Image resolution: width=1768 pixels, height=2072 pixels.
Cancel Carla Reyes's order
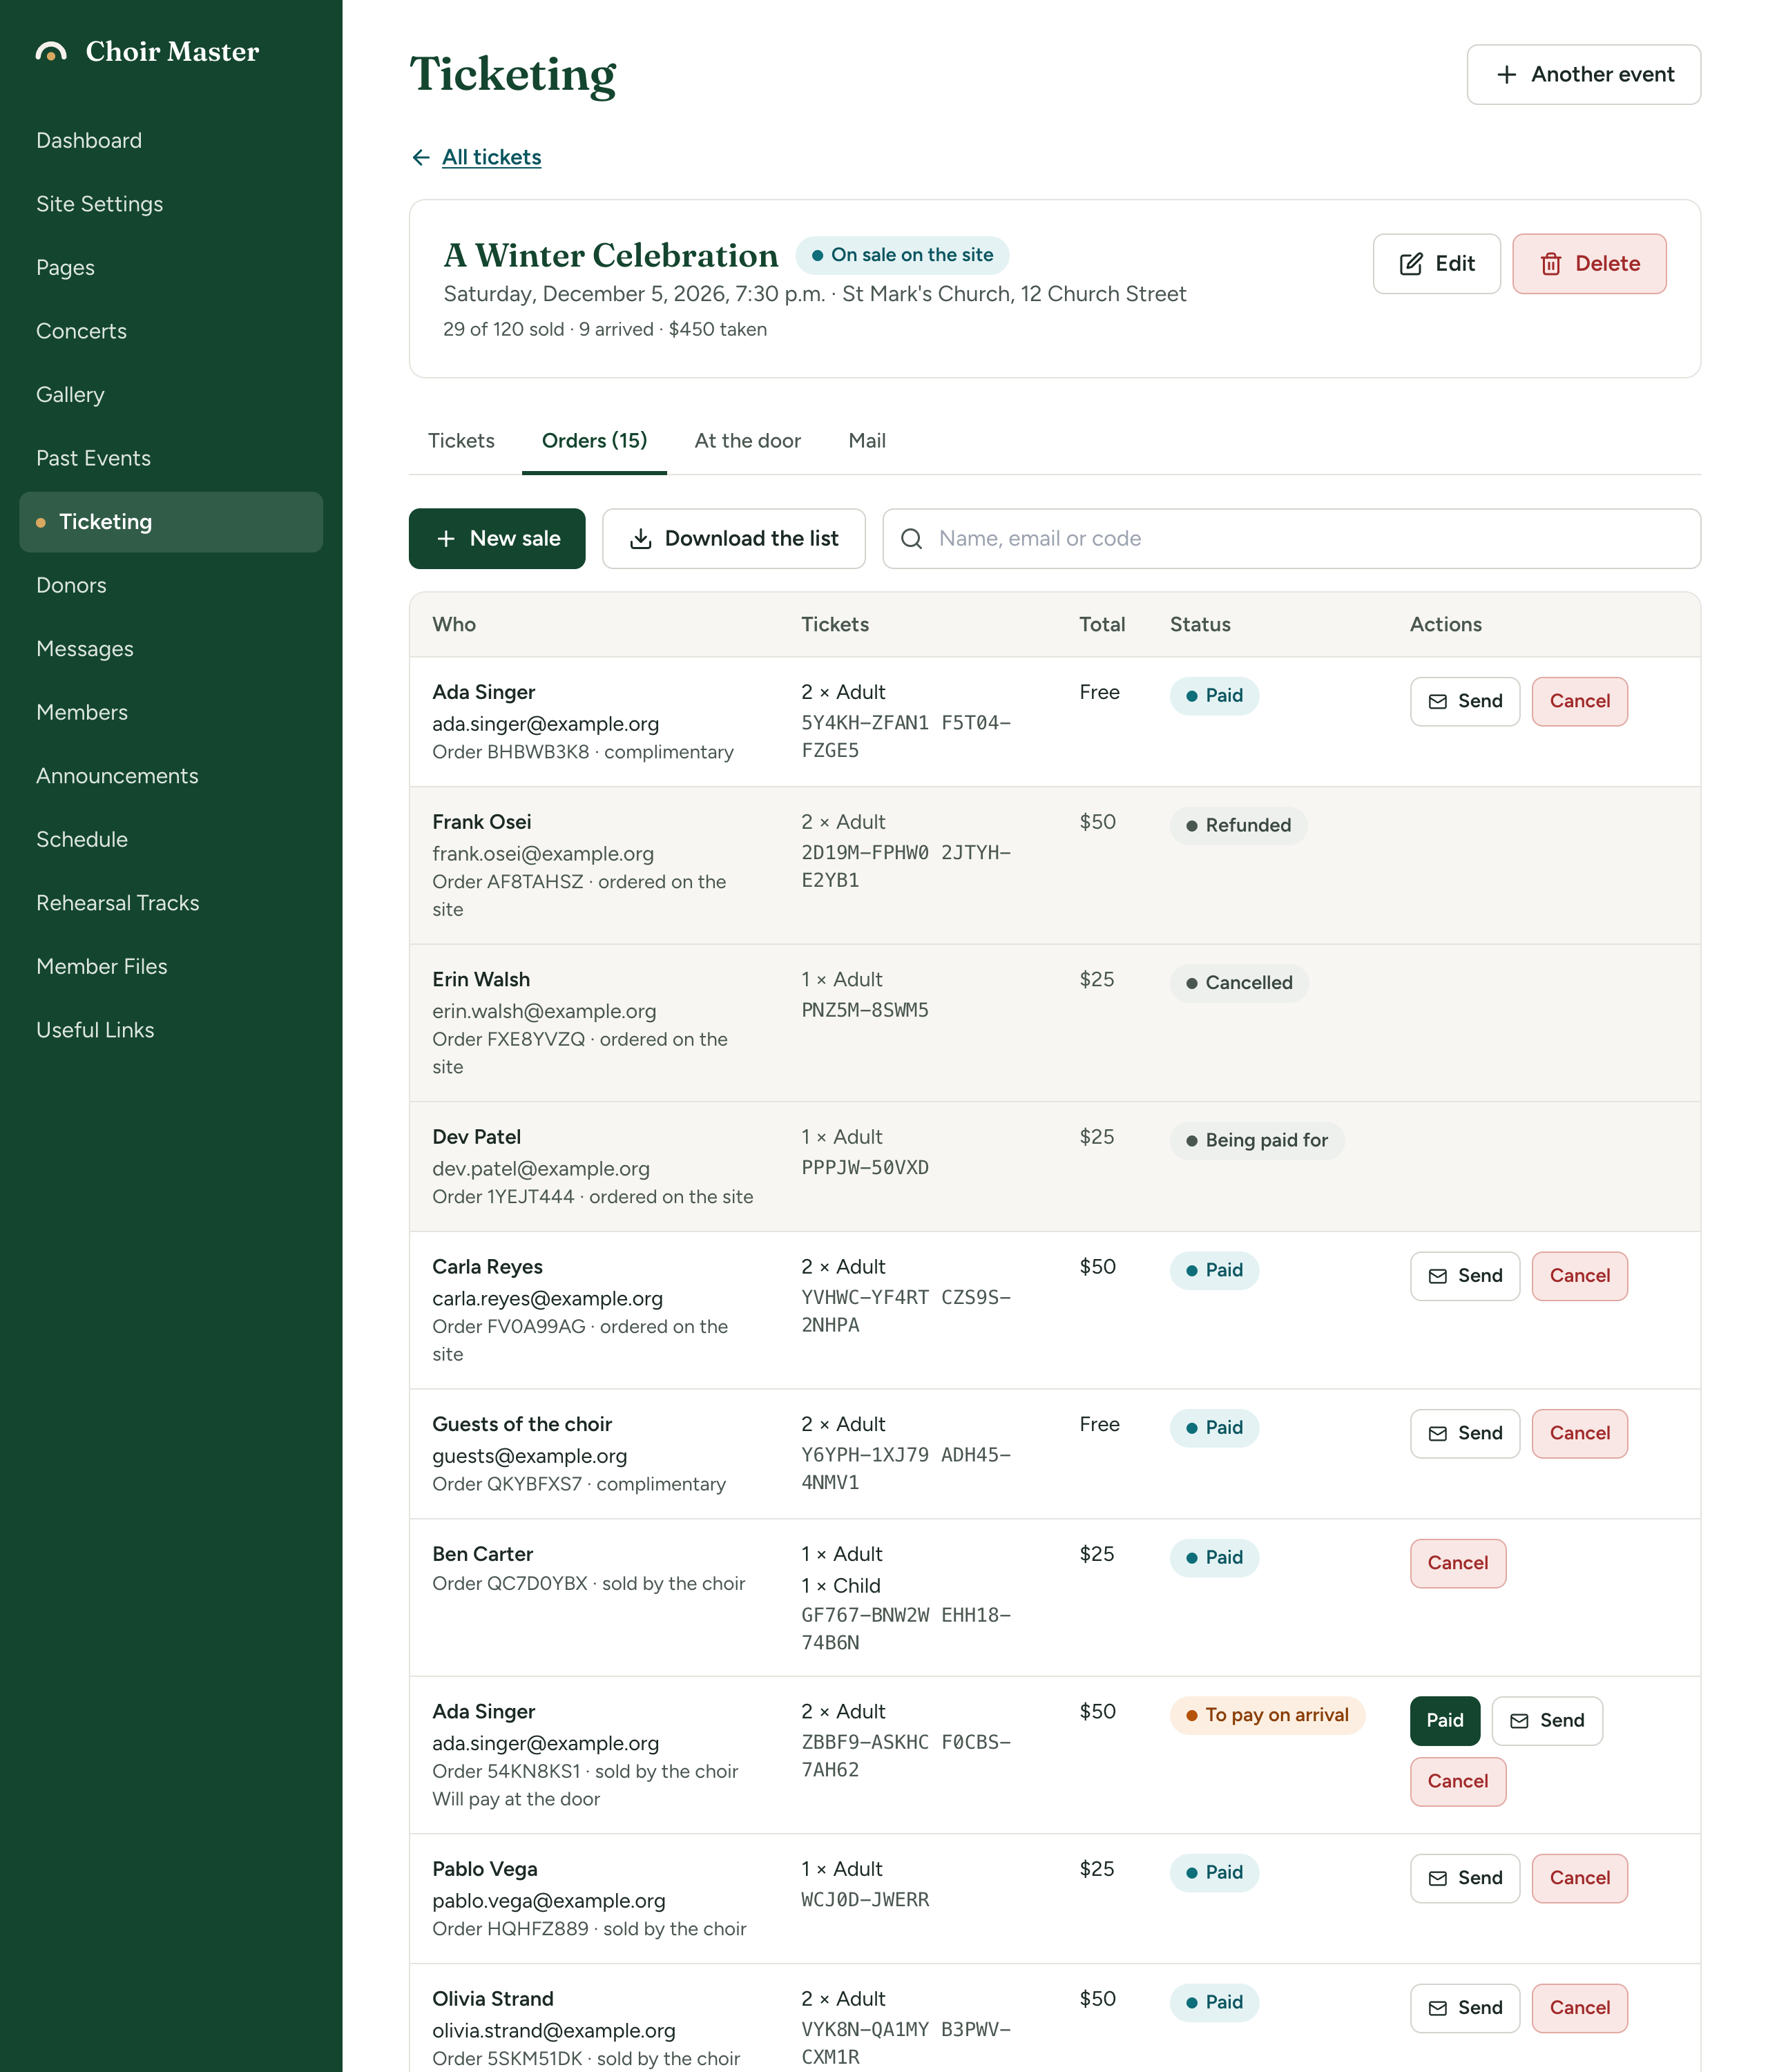point(1579,1277)
